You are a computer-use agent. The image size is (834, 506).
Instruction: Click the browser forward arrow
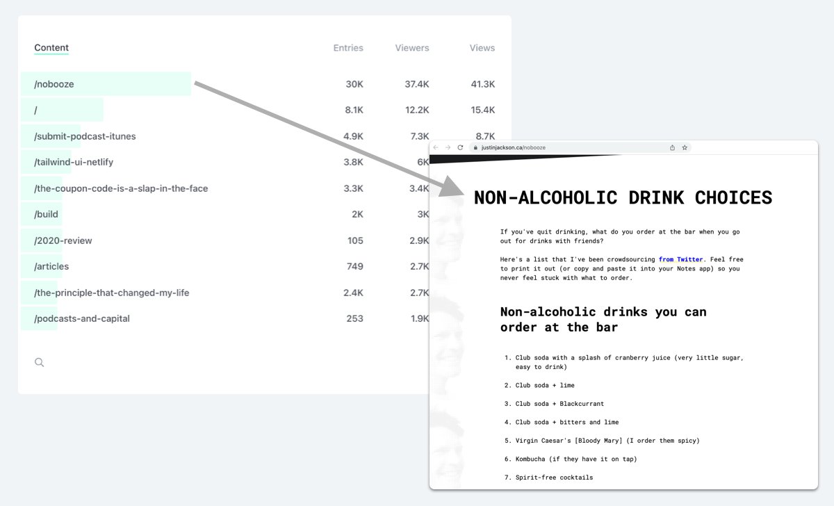(448, 147)
